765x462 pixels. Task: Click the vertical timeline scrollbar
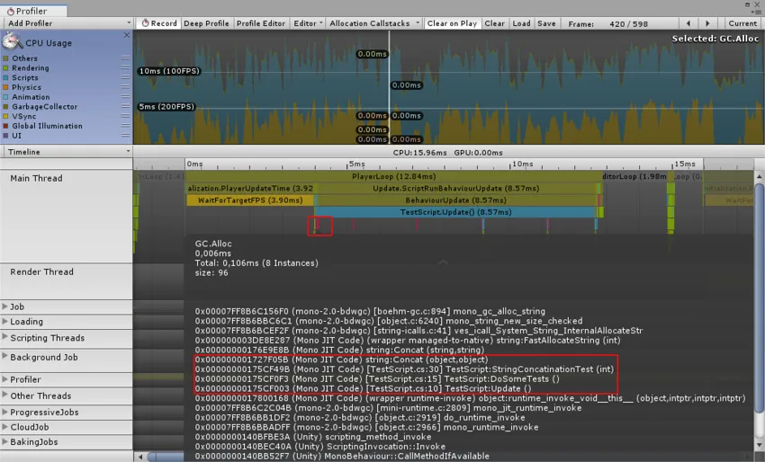pyautogui.click(x=759, y=298)
